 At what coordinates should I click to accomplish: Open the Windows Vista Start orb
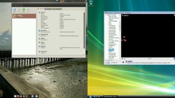(90, 96)
